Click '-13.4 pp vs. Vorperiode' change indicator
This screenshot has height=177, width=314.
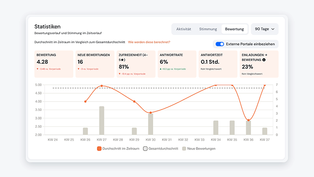coord(132,74)
